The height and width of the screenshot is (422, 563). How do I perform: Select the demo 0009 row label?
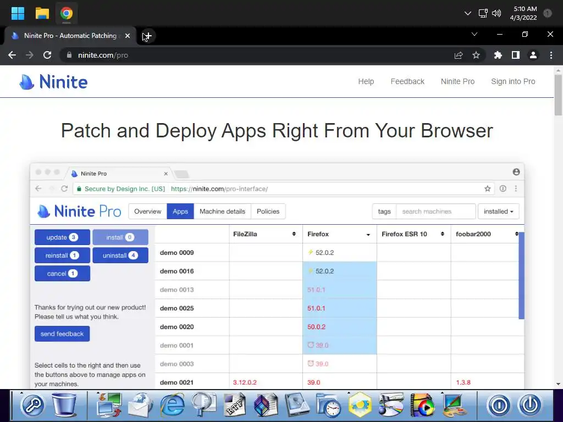tap(176, 253)
